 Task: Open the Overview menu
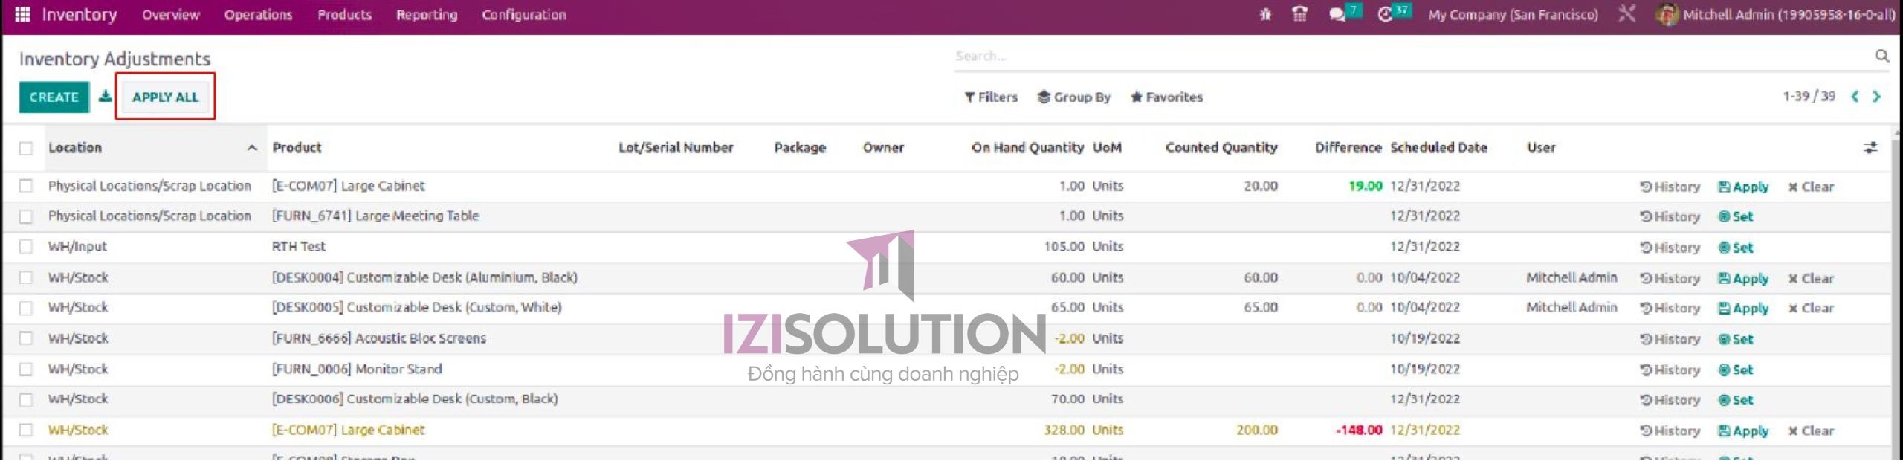coord(171,14)
